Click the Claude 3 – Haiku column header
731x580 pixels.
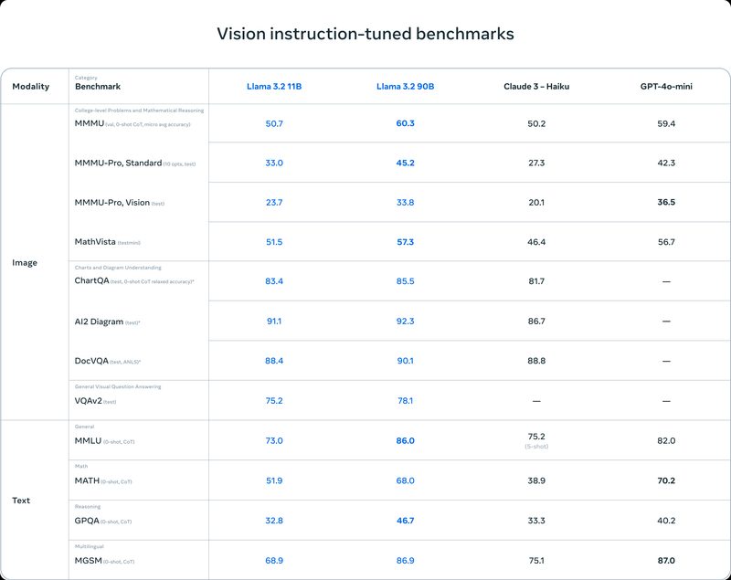[x=535, y=87]
